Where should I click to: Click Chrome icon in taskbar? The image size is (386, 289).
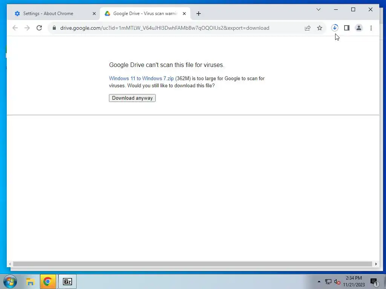48,281
